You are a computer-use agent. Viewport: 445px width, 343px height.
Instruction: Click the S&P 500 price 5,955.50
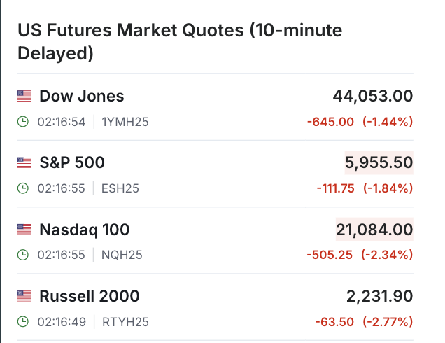coord(379,163)
